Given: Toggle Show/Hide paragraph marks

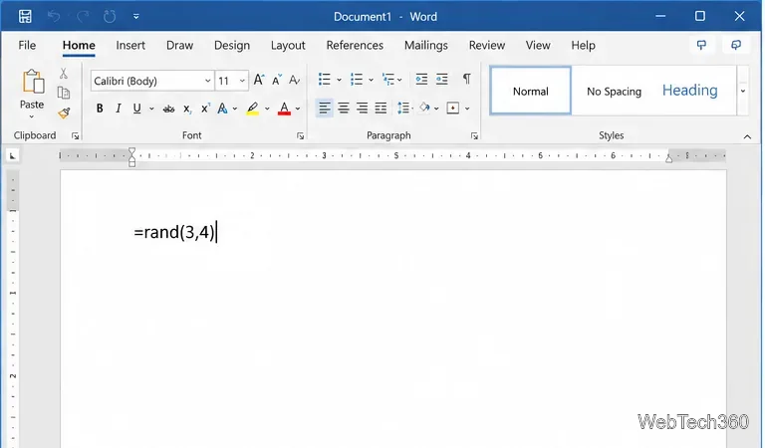Looking at the screenshot, I should [467, 79].
